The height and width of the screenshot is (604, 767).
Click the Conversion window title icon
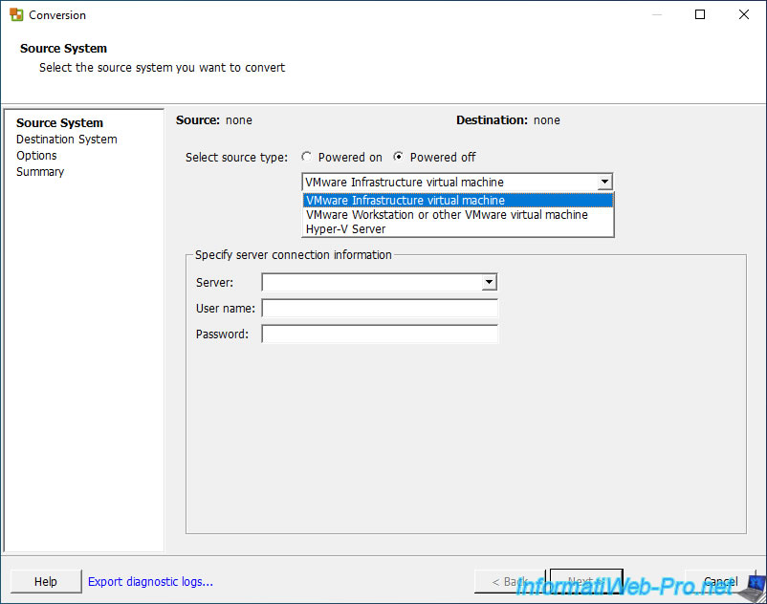16,14
